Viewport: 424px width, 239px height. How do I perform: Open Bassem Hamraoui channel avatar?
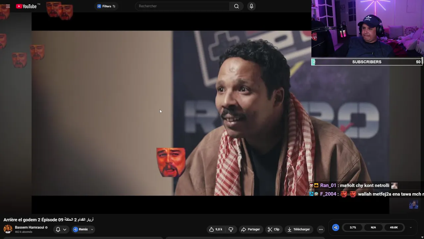pos(8,229)
